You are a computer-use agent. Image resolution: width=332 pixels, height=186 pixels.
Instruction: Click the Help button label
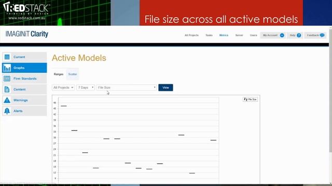click(293, 35)
